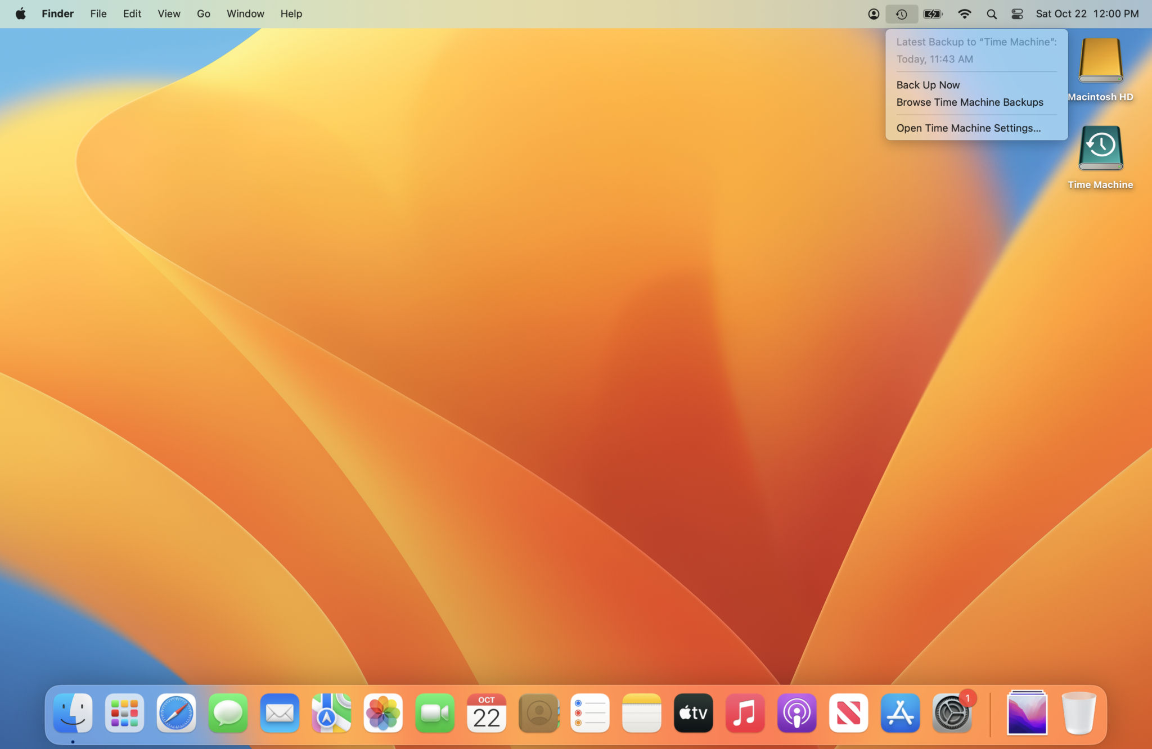Launch Safari from the Dock
The width and height of the screenshot is (1152, 749).
176,713
